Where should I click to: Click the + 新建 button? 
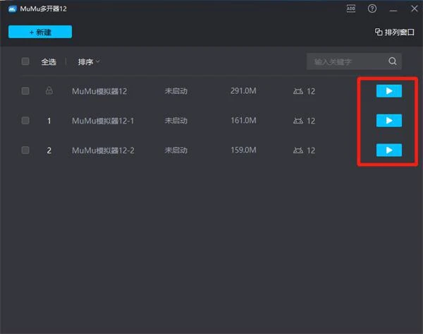[x=40, y=32]
